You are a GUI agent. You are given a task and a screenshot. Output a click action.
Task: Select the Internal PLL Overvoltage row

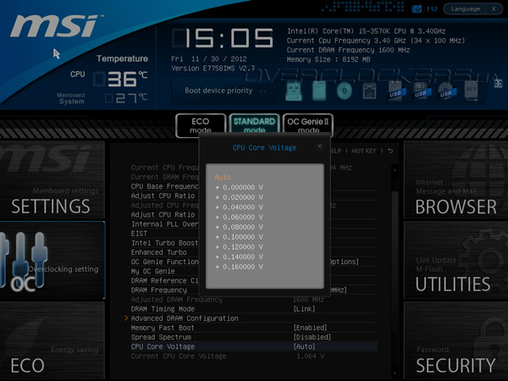point(164,224)
